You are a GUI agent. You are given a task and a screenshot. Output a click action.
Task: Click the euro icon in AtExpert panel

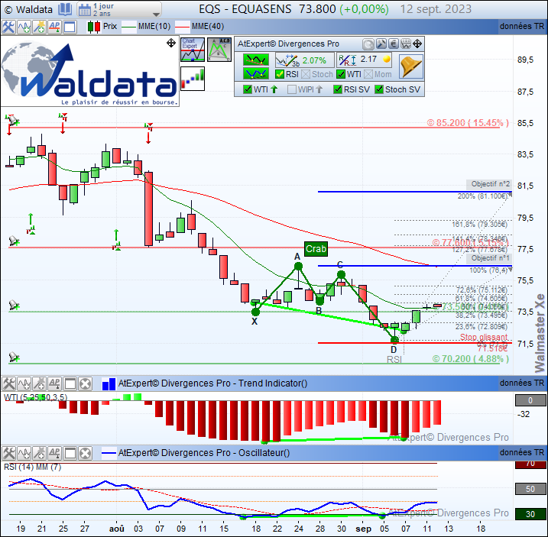394,44
